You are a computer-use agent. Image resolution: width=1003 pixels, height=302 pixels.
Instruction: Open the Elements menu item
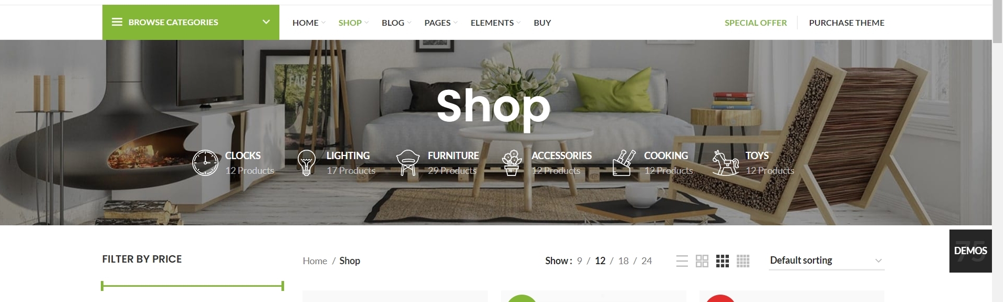492,23
